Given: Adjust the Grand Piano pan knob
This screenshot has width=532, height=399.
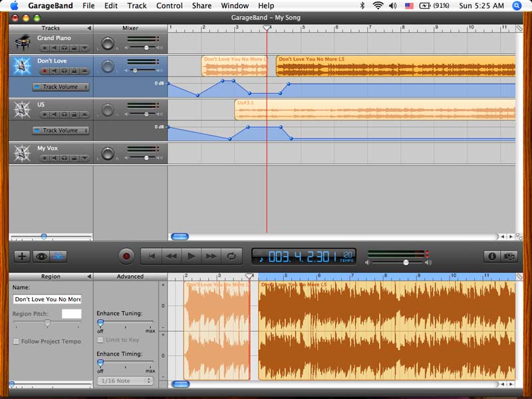Looking at the screenshot, I should 108,43.
